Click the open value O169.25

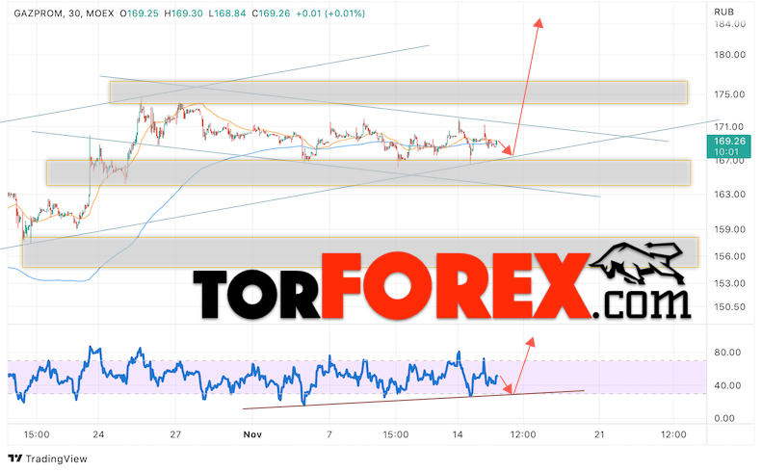pyautogui.click(x=140, y=13)
